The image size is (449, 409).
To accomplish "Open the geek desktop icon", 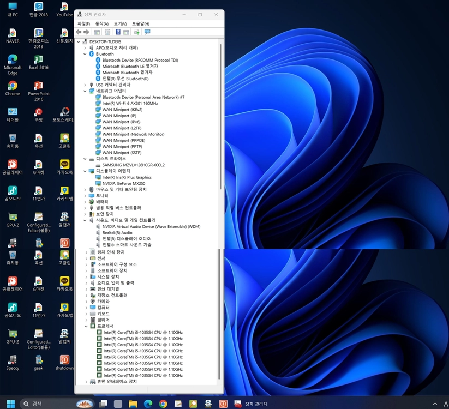I will (x=39, y=363).
